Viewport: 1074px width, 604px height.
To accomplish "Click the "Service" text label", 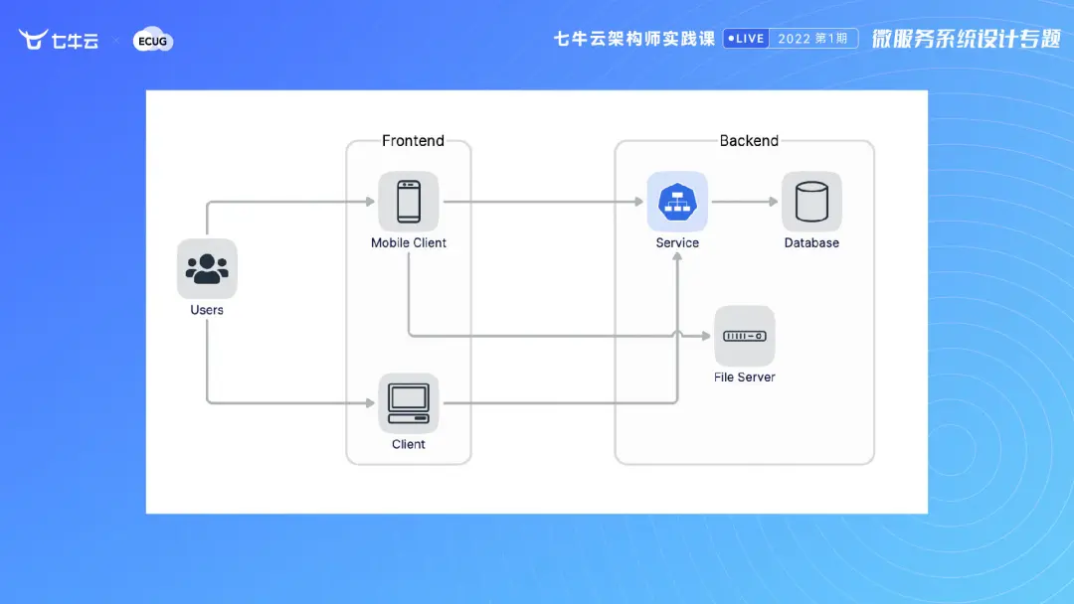I will 677,243.
